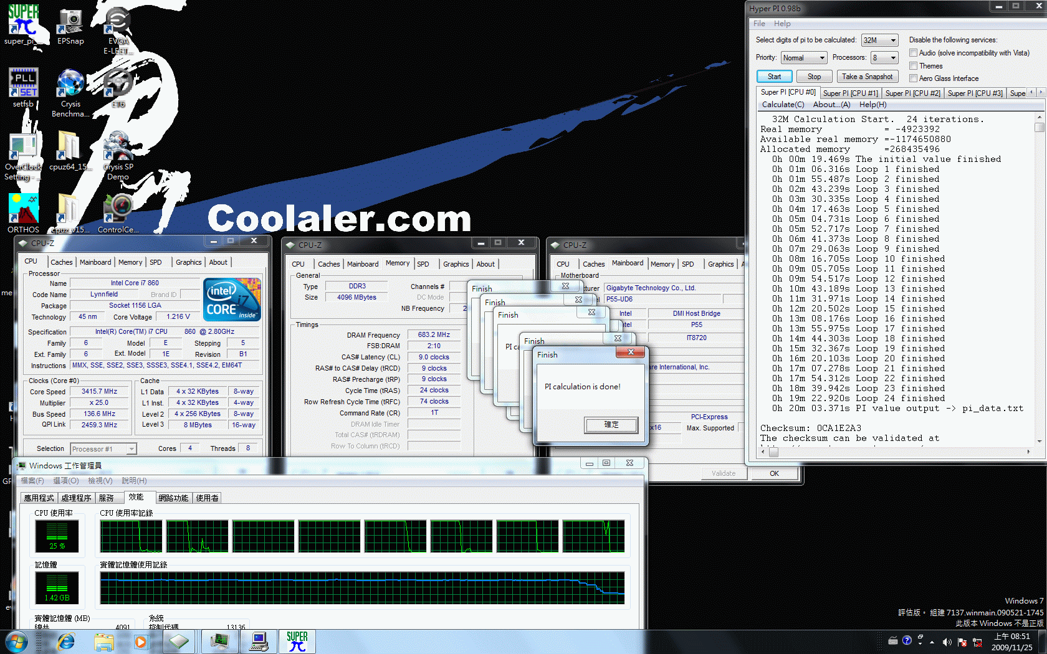Open Calculate(C) menu in Super PI

coord(783,105)
